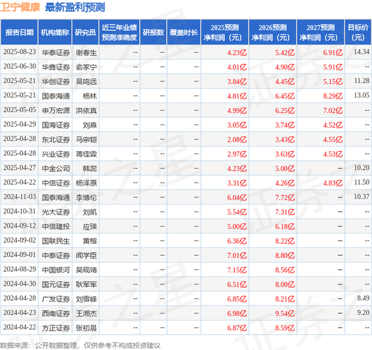This screenshot has width=372, height=350.
Task: Open the 兴业证券 institution cell
Action: click(56, 154)
